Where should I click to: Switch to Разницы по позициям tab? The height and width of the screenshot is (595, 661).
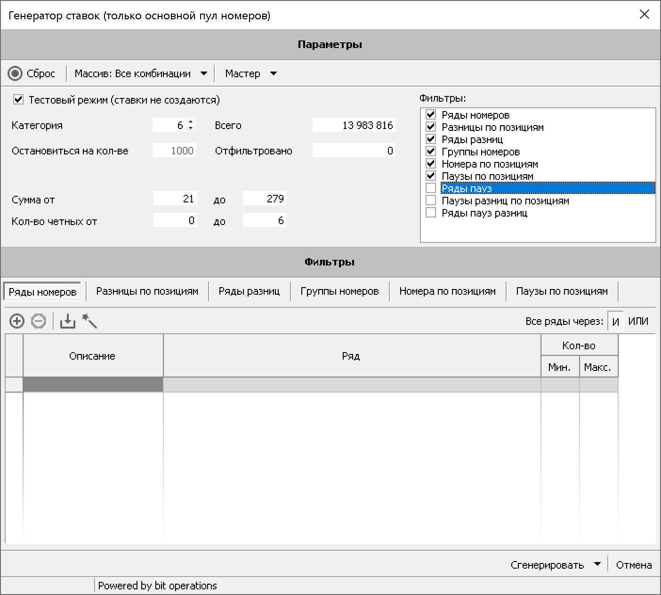[x=147, y=291]
